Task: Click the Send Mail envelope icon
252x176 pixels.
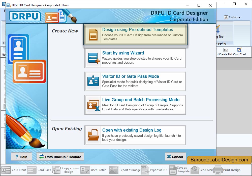Action: [195, 170]
